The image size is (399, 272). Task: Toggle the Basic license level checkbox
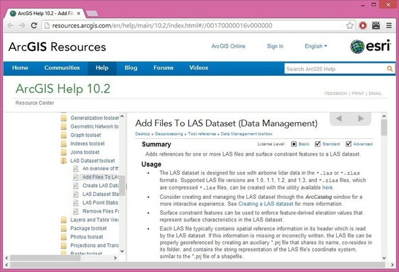tap(293, 144)
